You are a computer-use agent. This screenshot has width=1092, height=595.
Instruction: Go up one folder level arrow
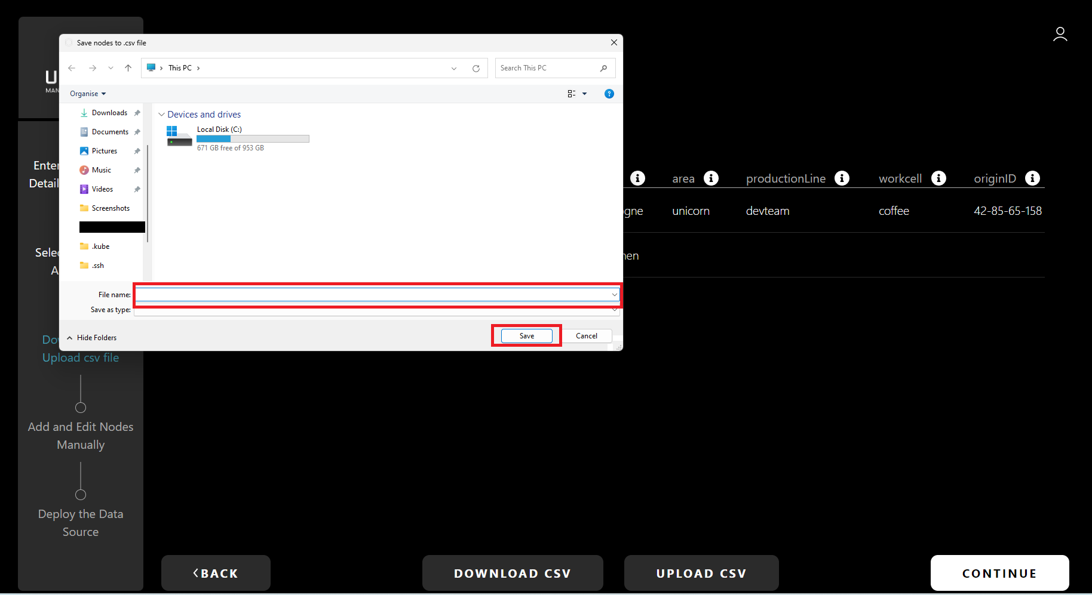[x=128, y=68]
